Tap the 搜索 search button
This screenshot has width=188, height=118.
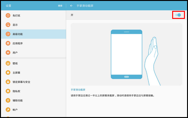(x=60, y=6)
